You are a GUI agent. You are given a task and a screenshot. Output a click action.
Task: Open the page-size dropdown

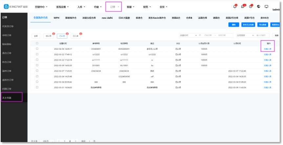point(47,141)
